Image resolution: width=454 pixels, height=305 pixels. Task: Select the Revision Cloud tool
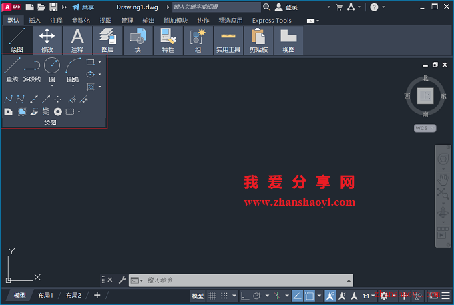click(70, 112)
